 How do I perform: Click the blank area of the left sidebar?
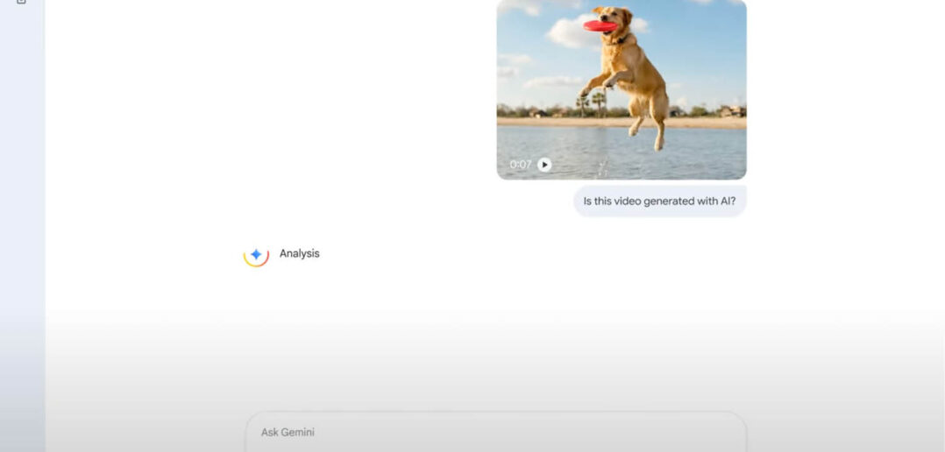pos(22,219)
